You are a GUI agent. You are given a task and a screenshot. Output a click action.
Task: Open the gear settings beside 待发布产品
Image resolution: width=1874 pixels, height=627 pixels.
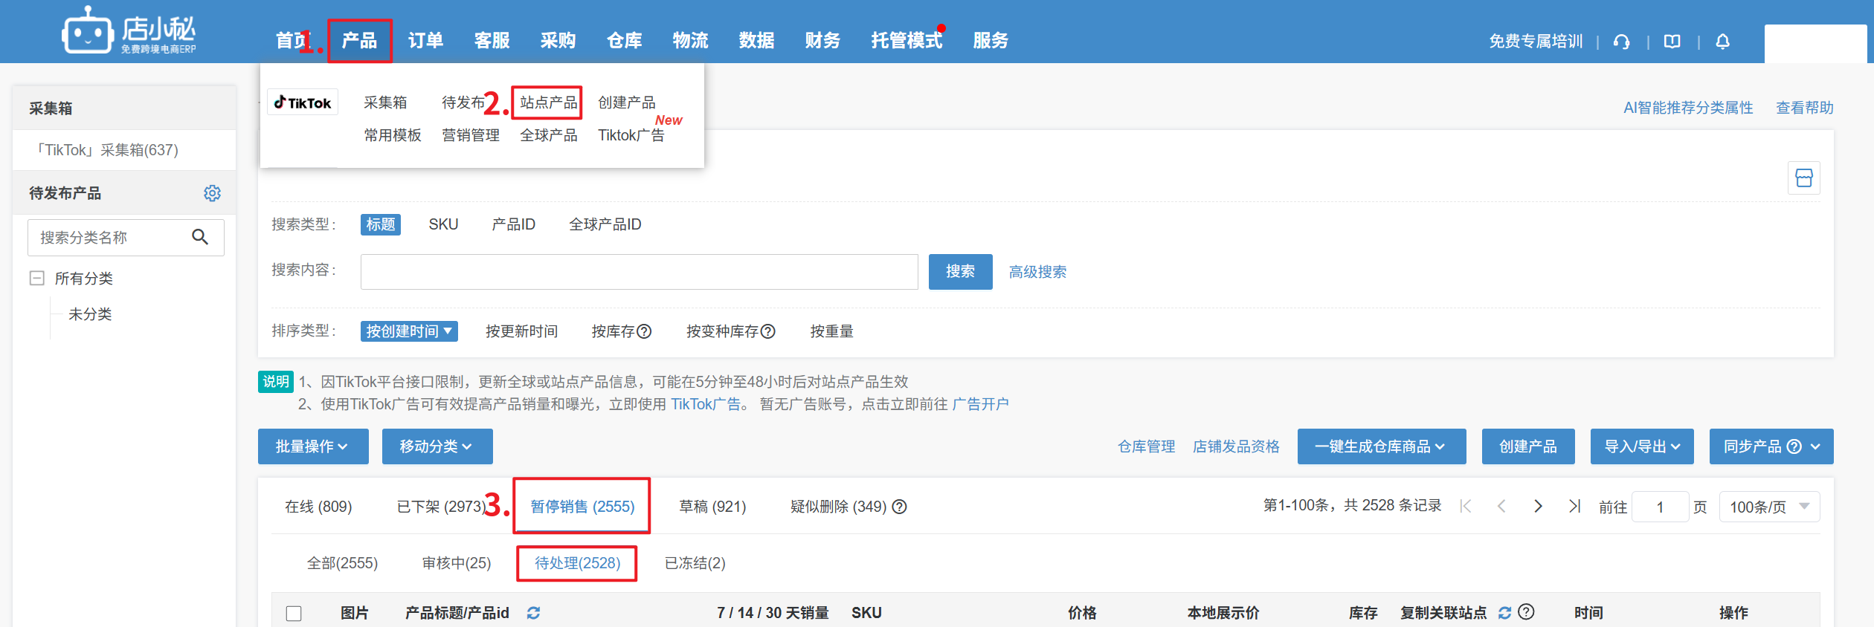click(212, 193)
